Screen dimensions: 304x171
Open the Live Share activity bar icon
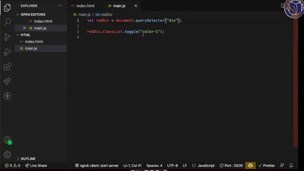[7, 81]
